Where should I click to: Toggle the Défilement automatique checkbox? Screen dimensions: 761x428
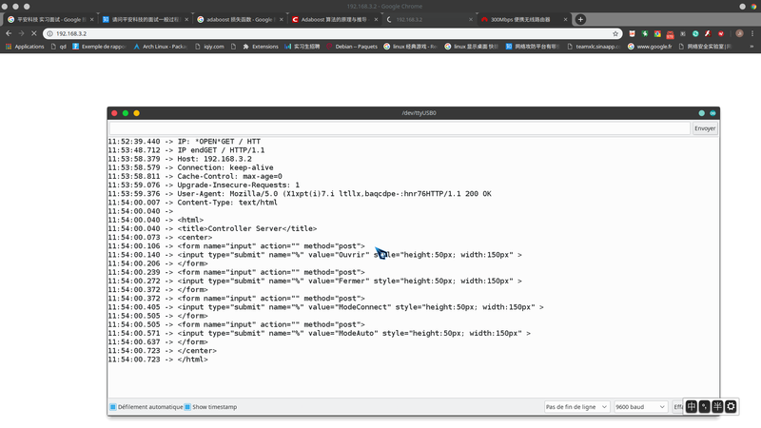[113, 407]
